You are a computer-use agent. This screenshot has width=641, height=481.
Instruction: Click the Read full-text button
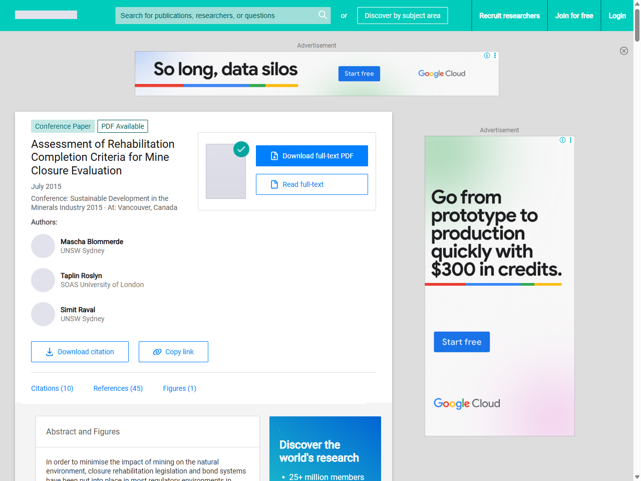coord(311,184)
